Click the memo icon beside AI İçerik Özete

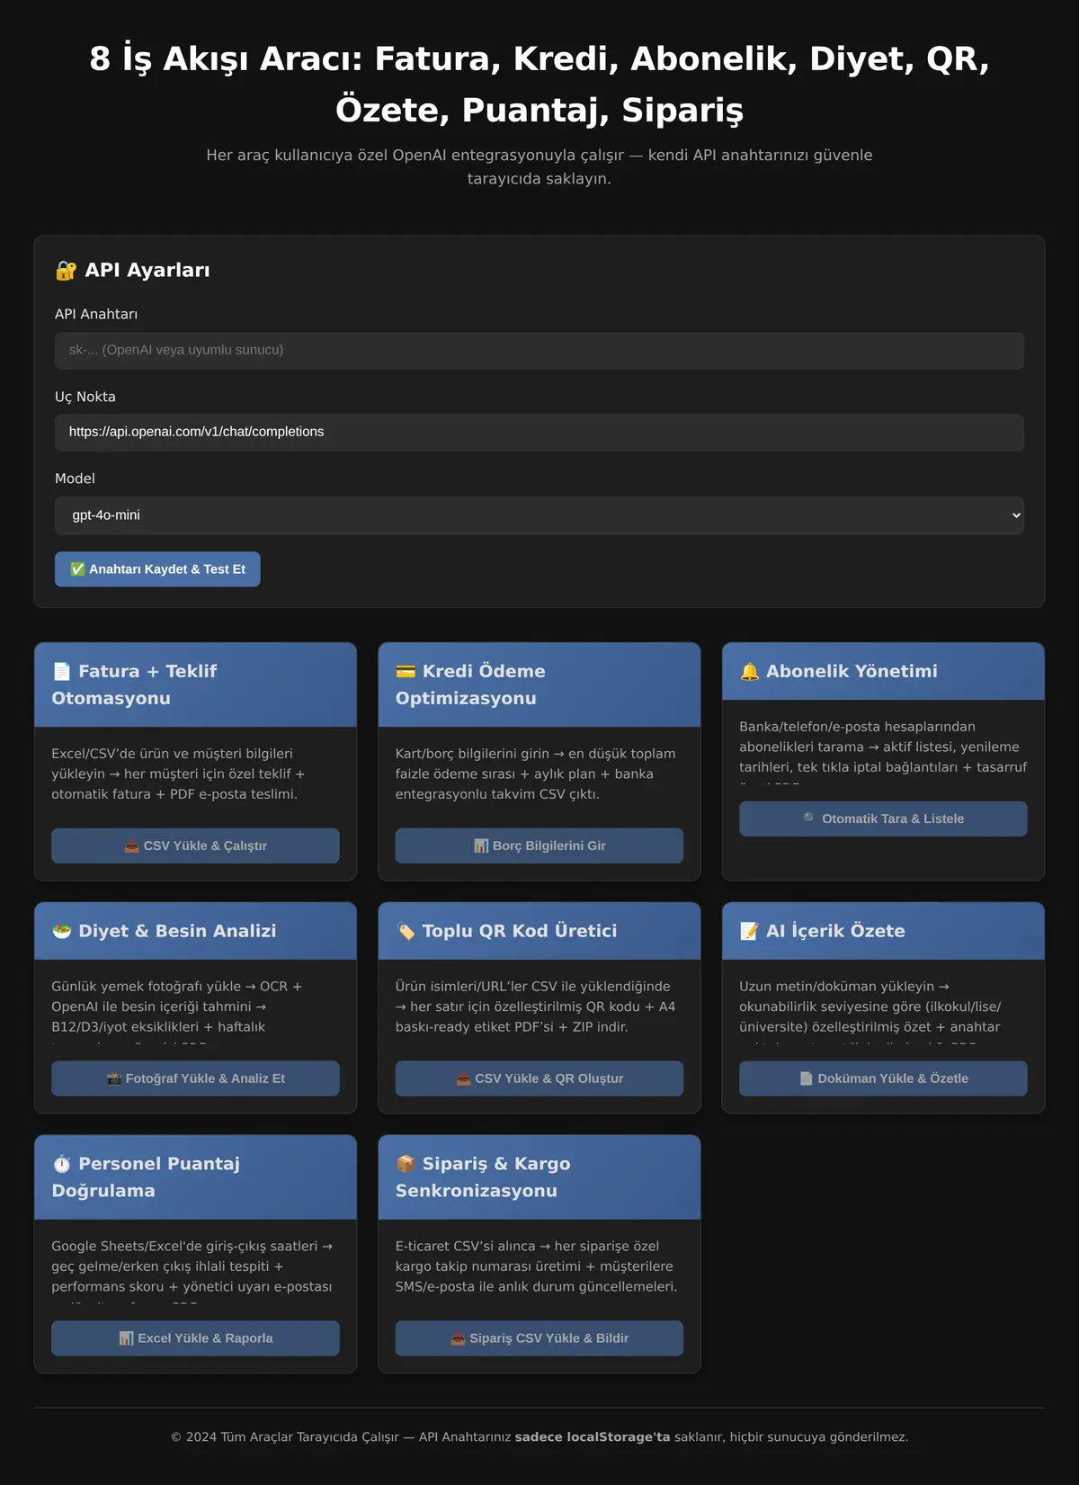point(749,932)
